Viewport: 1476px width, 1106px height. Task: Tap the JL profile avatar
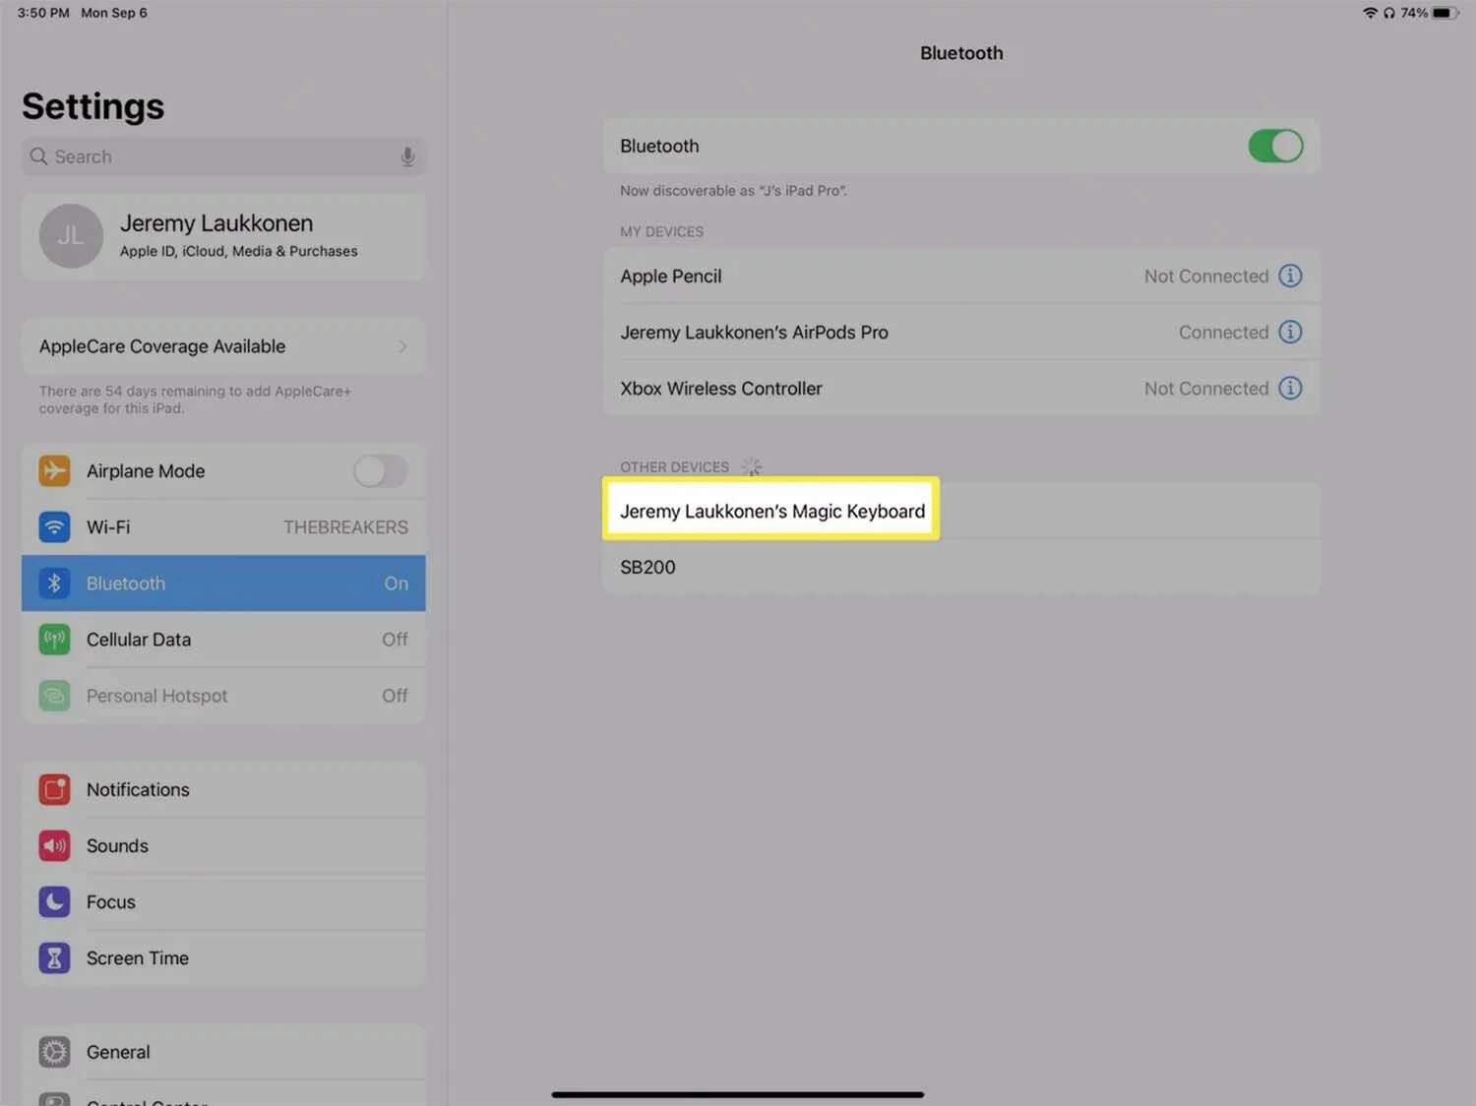(x=71, y=236)
